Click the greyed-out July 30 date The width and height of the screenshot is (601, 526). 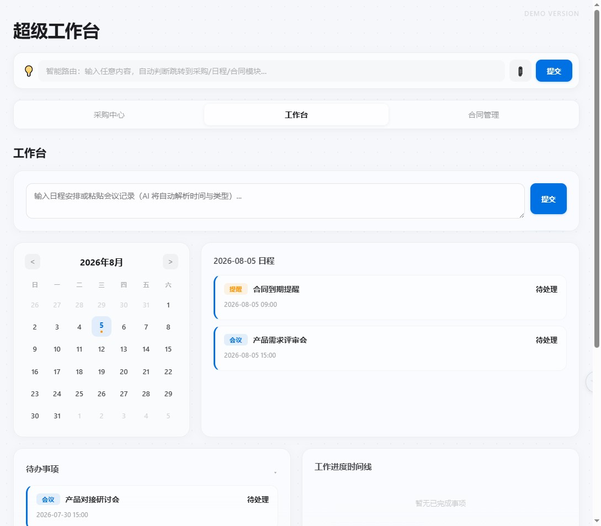(124, 305)
